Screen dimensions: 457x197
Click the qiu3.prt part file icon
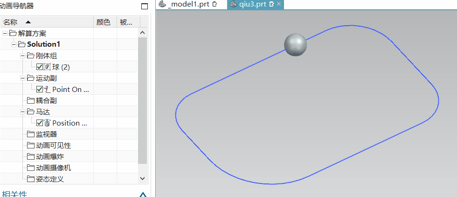233,4
